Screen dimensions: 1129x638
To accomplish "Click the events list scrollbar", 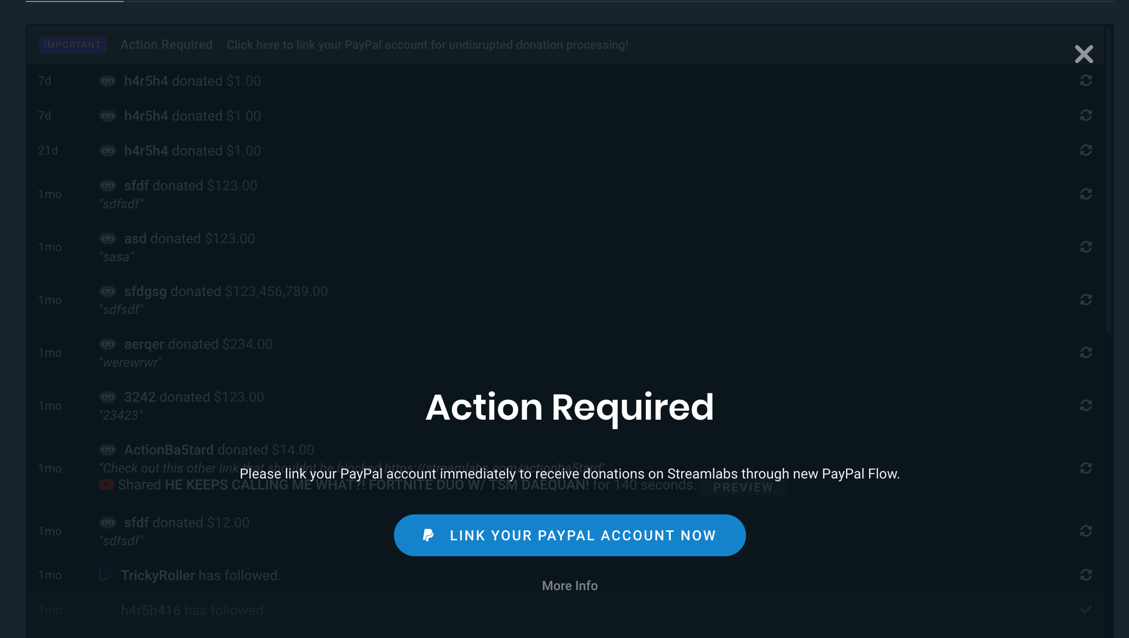I will [1109, 179].
